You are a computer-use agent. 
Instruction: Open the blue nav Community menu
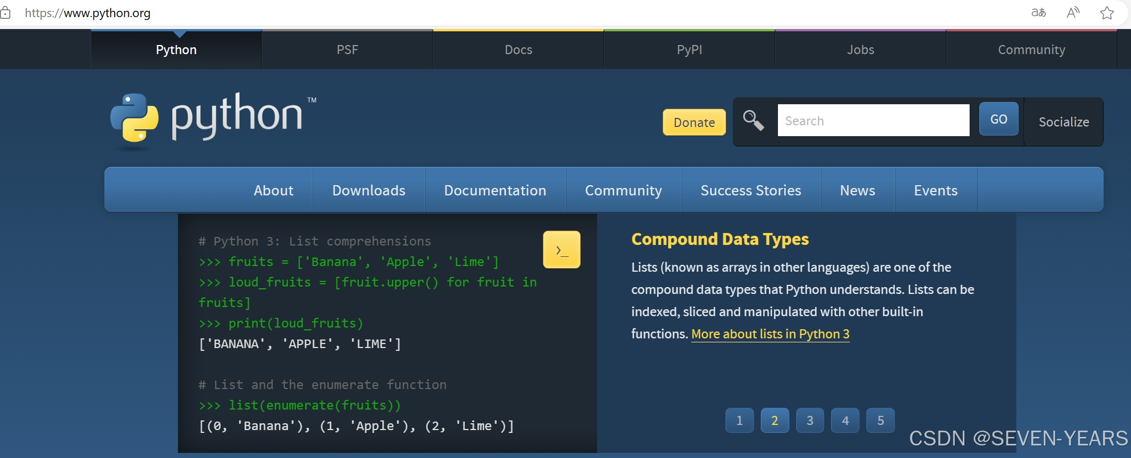[x=623, y=190]
